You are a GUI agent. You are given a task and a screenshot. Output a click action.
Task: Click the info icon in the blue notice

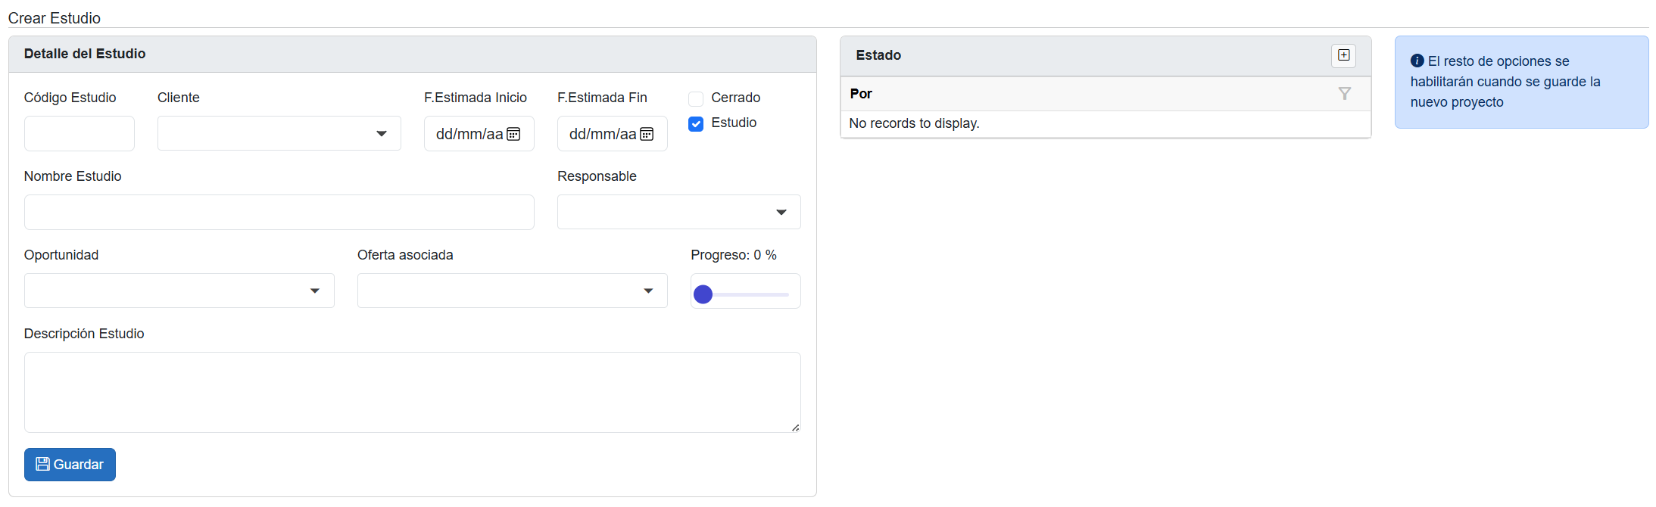click(1417, 61)
